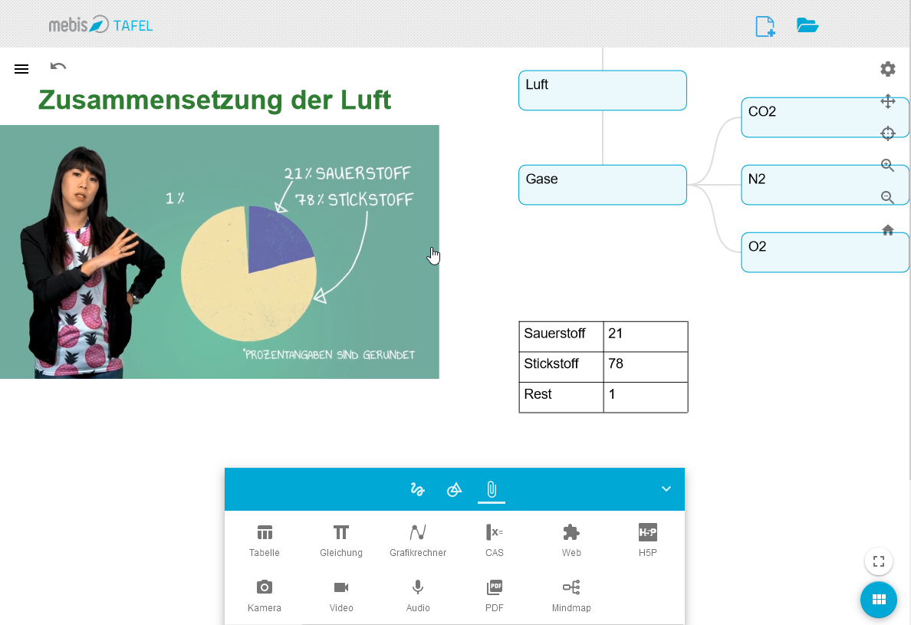Image resolution: width=911 pixels, height=625 pixels.
Task: Add a Mindmap to the board
Action: (571, 595)
